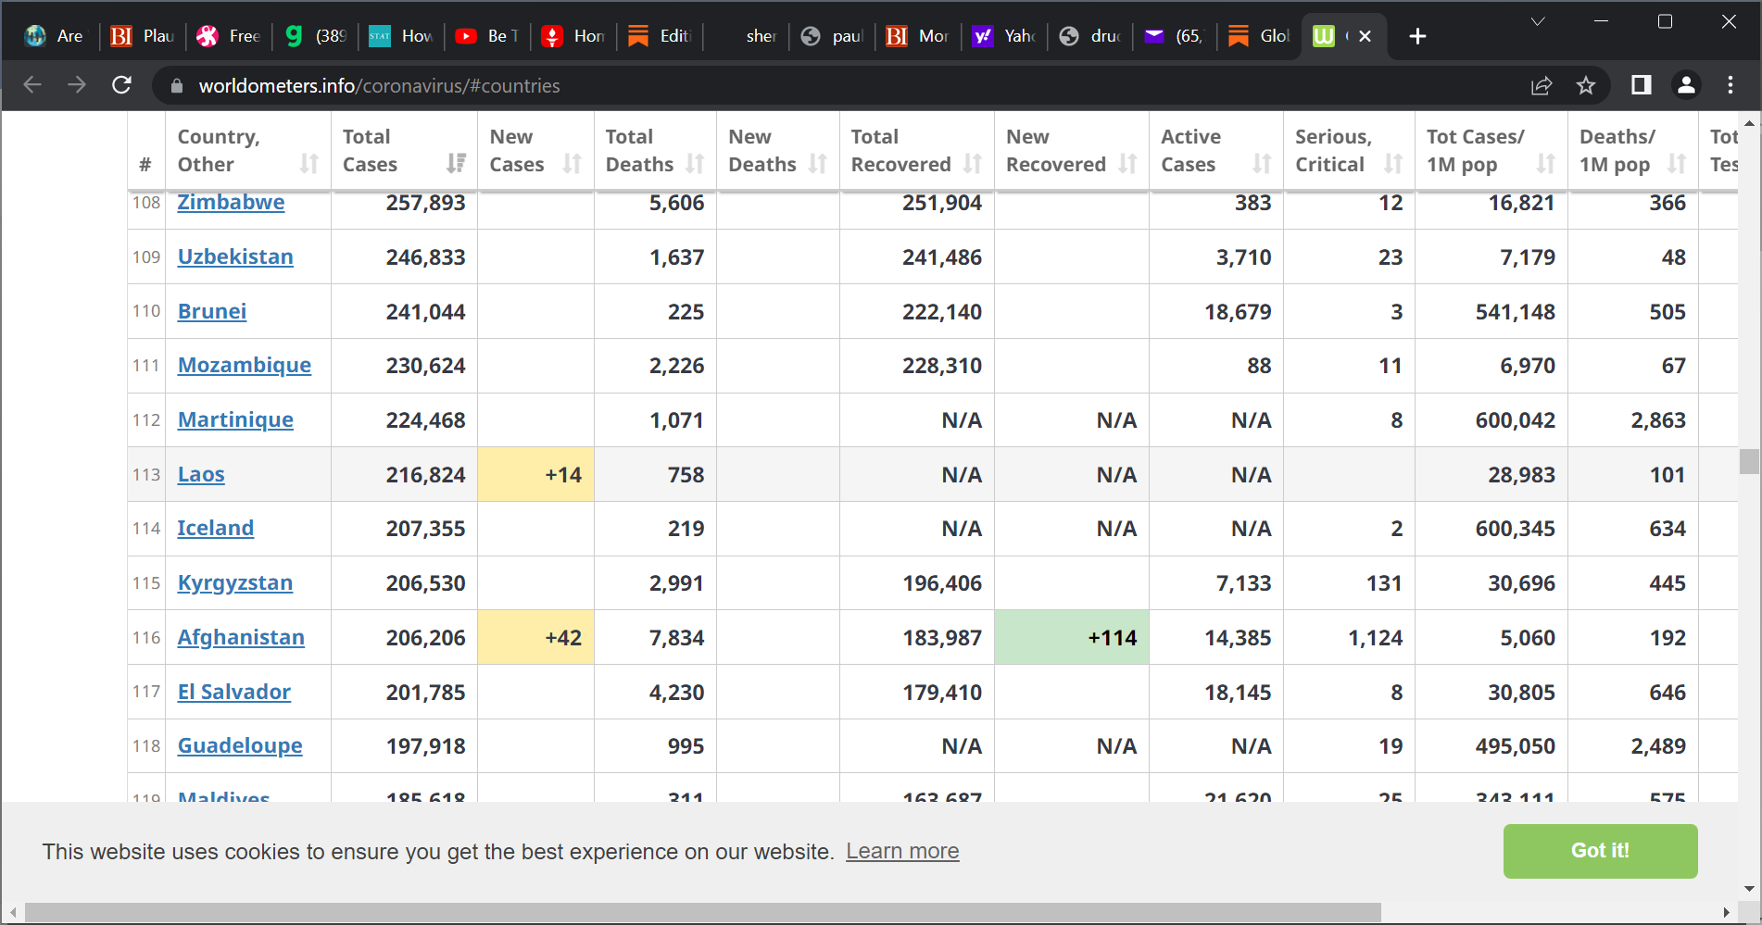Go back to previous page
This screenshot has height=925, width=1762.
click(32, 85)
